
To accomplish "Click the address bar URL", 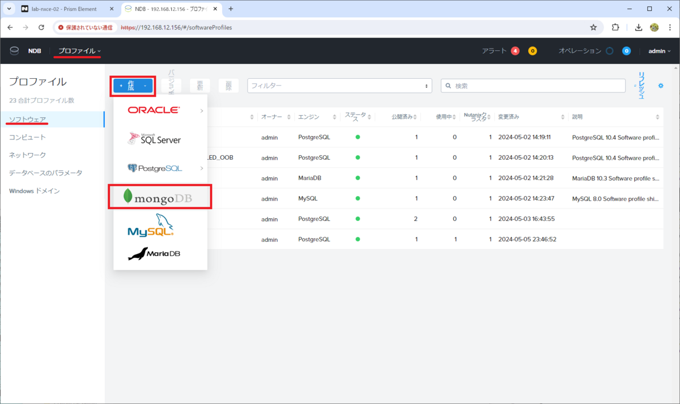I will [x=176, y=27].
